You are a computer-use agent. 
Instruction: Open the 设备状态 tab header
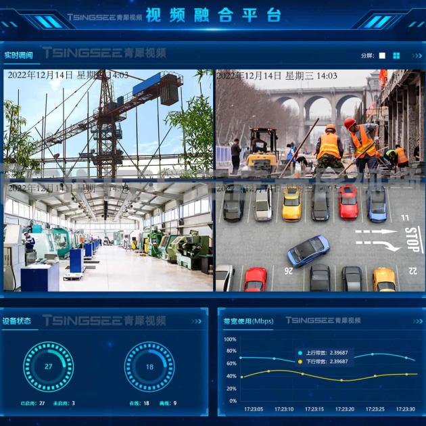point(17,321)
